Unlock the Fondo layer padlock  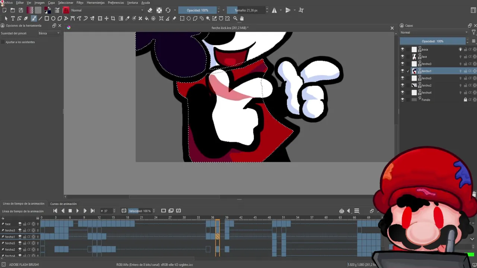(x=465, y=100)
